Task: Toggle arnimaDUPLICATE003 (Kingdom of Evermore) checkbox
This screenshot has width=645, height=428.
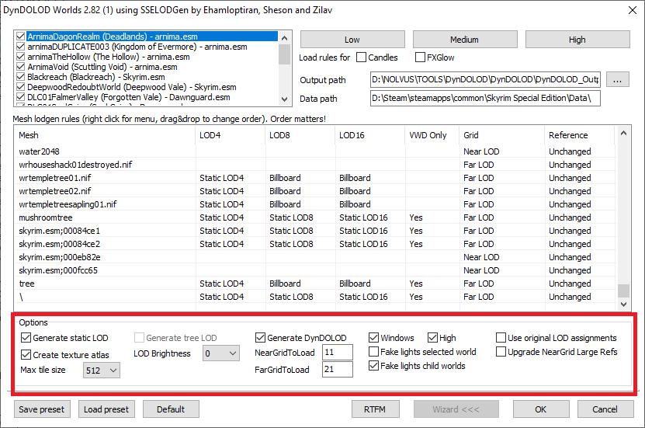Action: (x=20, y=47)
